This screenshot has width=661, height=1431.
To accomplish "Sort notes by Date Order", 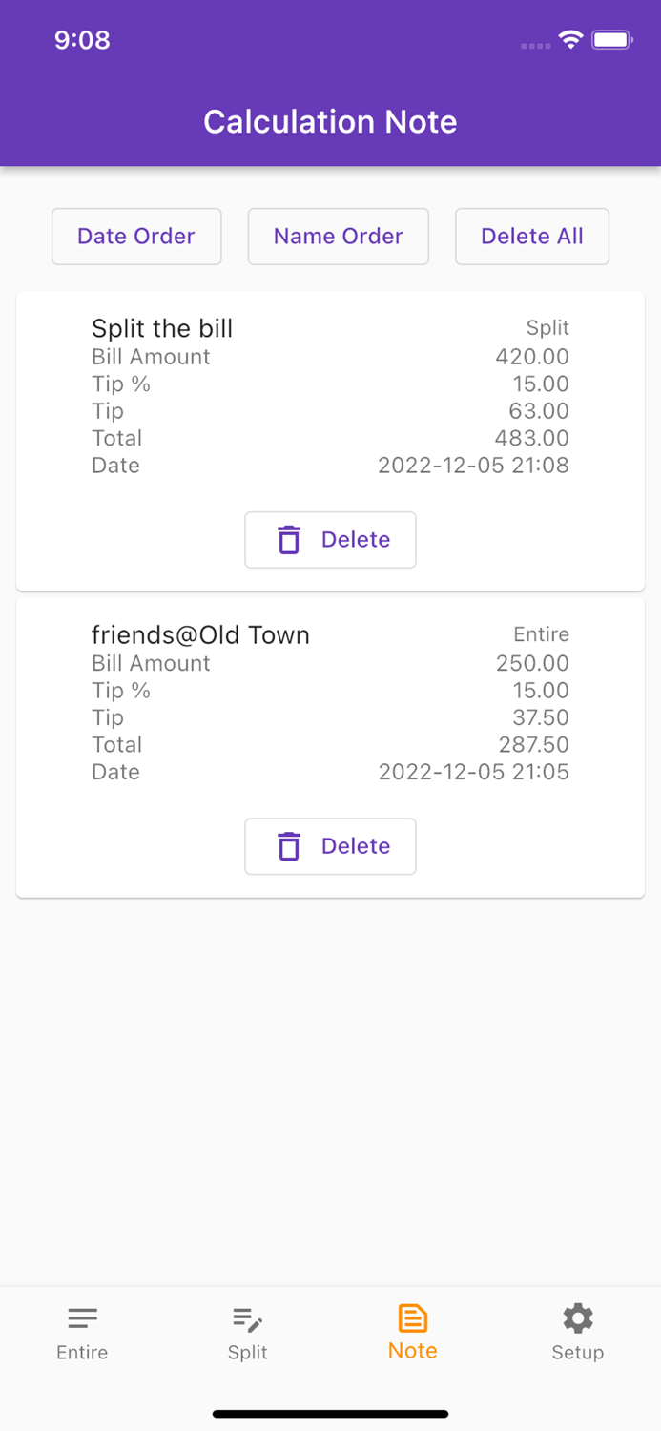I will pyautogui.click(x=136, y=237).
